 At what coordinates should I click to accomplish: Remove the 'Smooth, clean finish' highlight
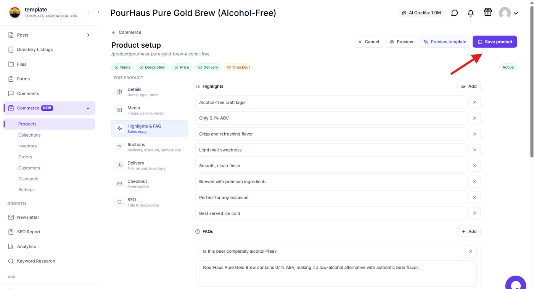click(x=474, y=166)
